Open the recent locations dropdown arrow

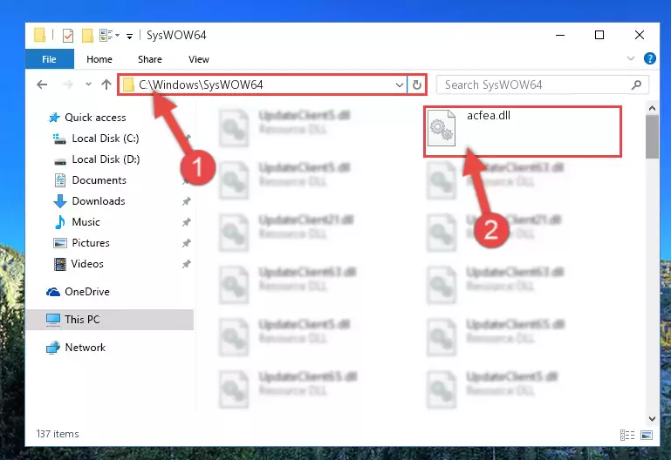[x=88, y=85]
